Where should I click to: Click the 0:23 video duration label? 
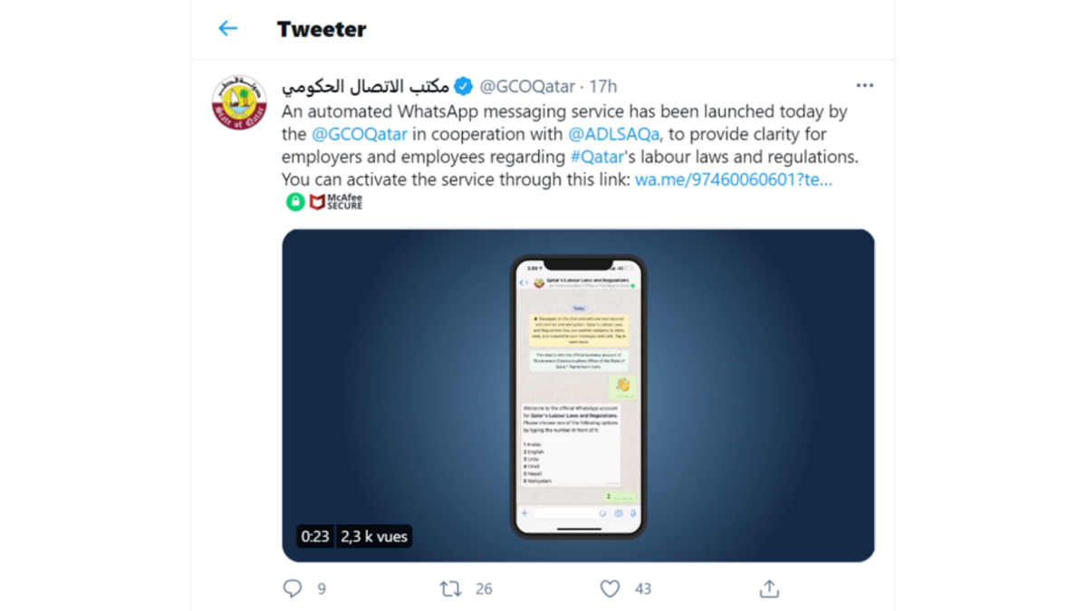(x=315, y=537)
